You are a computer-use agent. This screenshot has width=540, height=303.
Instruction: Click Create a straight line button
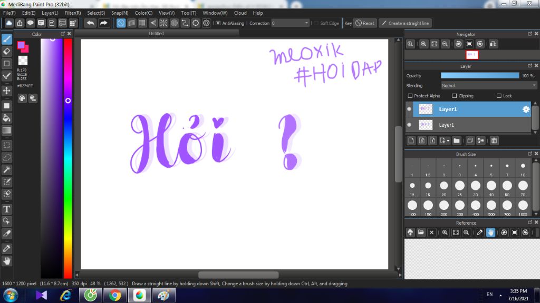pyautogui.click(x=406, y=23)
